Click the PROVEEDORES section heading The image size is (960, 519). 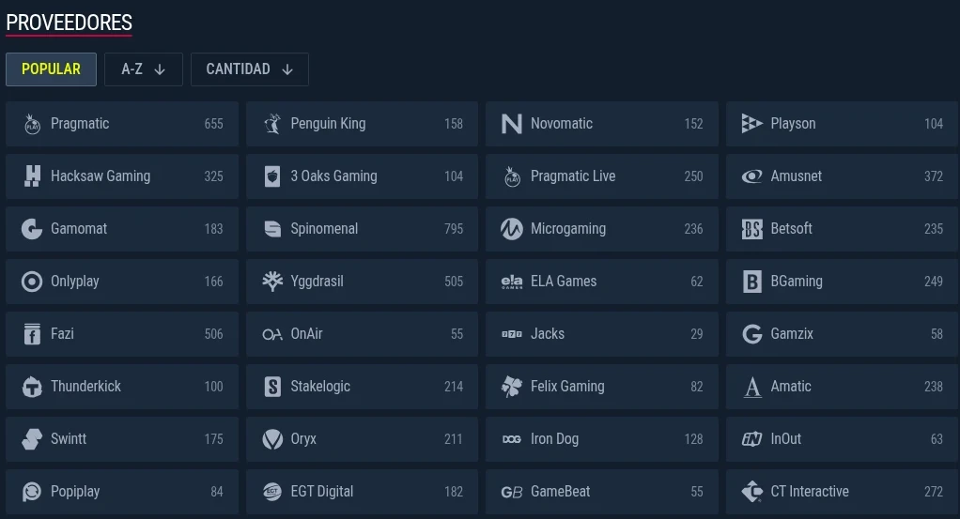tap(70, 23)
